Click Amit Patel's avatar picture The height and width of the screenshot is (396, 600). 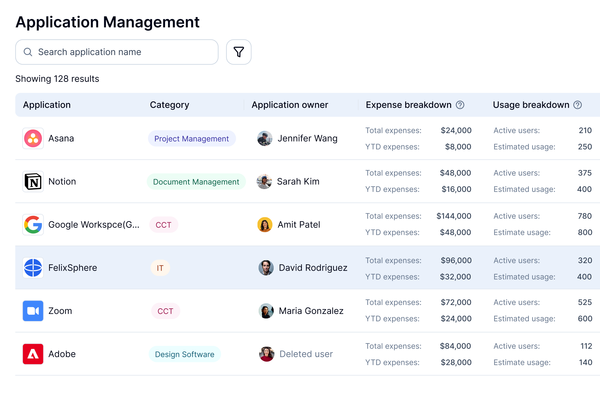(265, 225)
